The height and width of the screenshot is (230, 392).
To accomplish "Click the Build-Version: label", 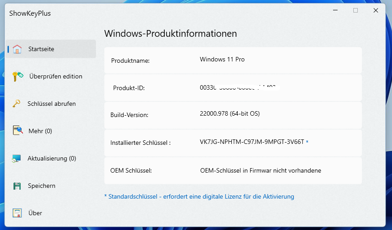I will point(129,115).
